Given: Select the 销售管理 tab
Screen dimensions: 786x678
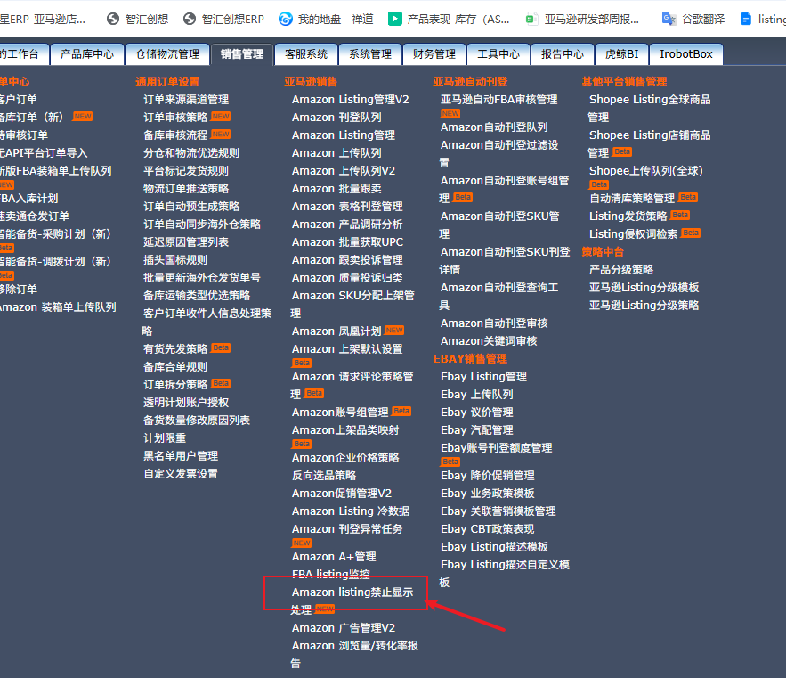Looking at the screenshot, I should click(242, 54).
